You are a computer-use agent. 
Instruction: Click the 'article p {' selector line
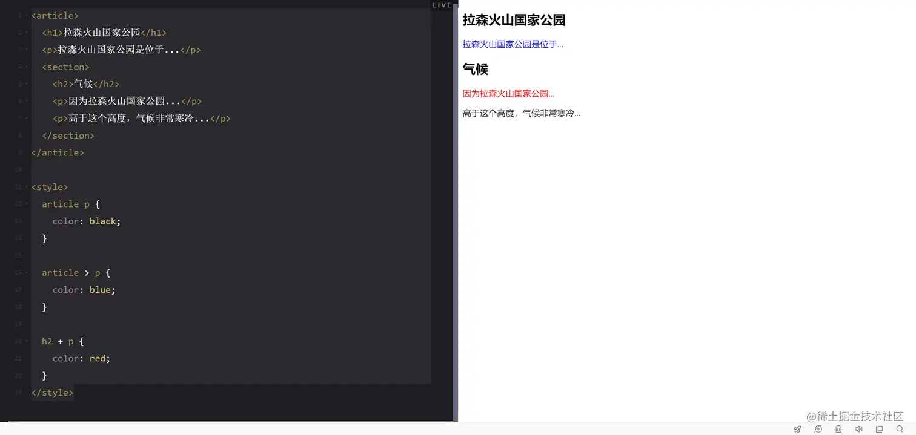[x=71, y=204]
